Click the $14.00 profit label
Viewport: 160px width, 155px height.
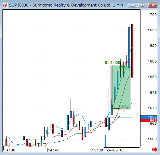[113, 63]
